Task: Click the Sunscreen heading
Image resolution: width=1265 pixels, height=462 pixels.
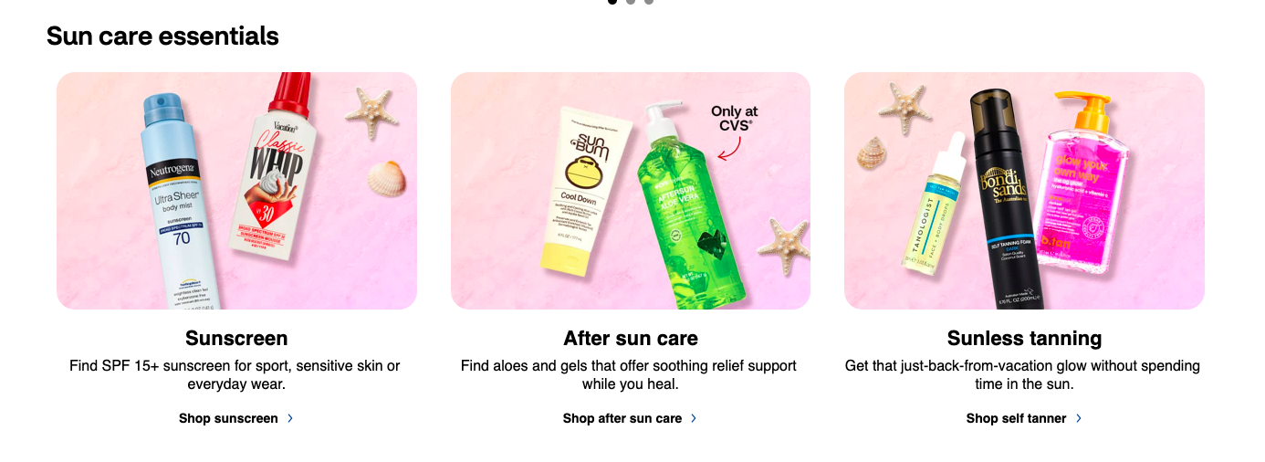Action: pos(236,339)
